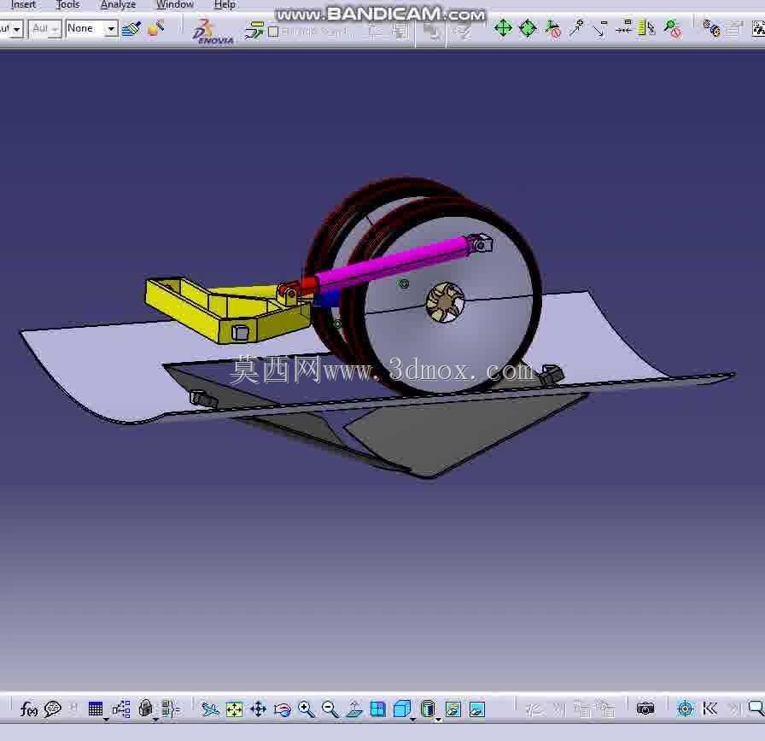
Task: Open the Formula f(x) icon
Action: coord(29,709)
